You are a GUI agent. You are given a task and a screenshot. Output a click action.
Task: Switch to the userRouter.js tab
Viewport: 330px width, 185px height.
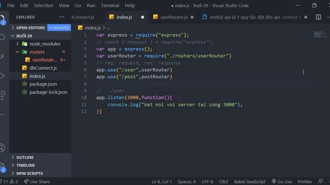click(x=174, y=17)
